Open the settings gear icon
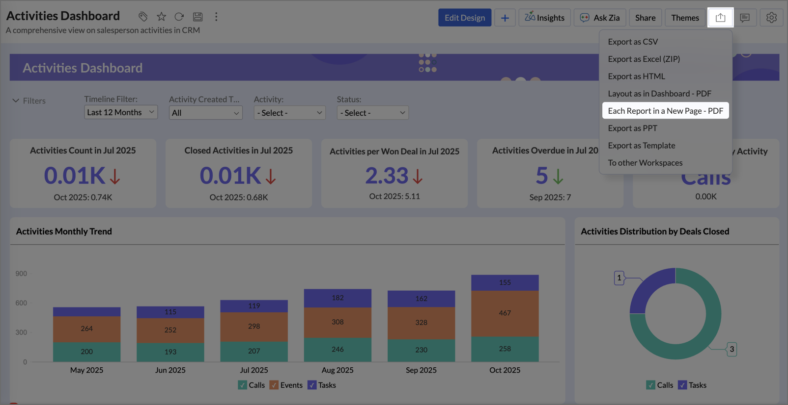 pos(771,18)
